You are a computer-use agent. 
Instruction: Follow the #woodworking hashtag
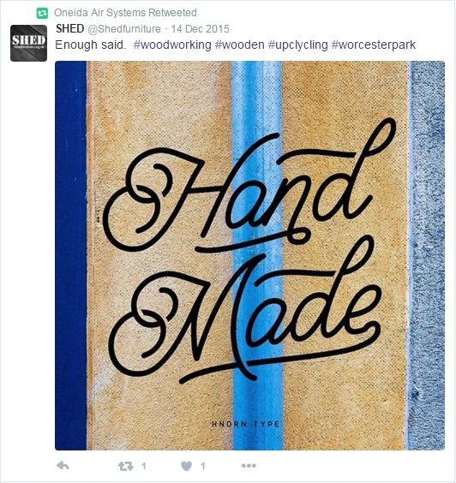click(x=172, y=45)
